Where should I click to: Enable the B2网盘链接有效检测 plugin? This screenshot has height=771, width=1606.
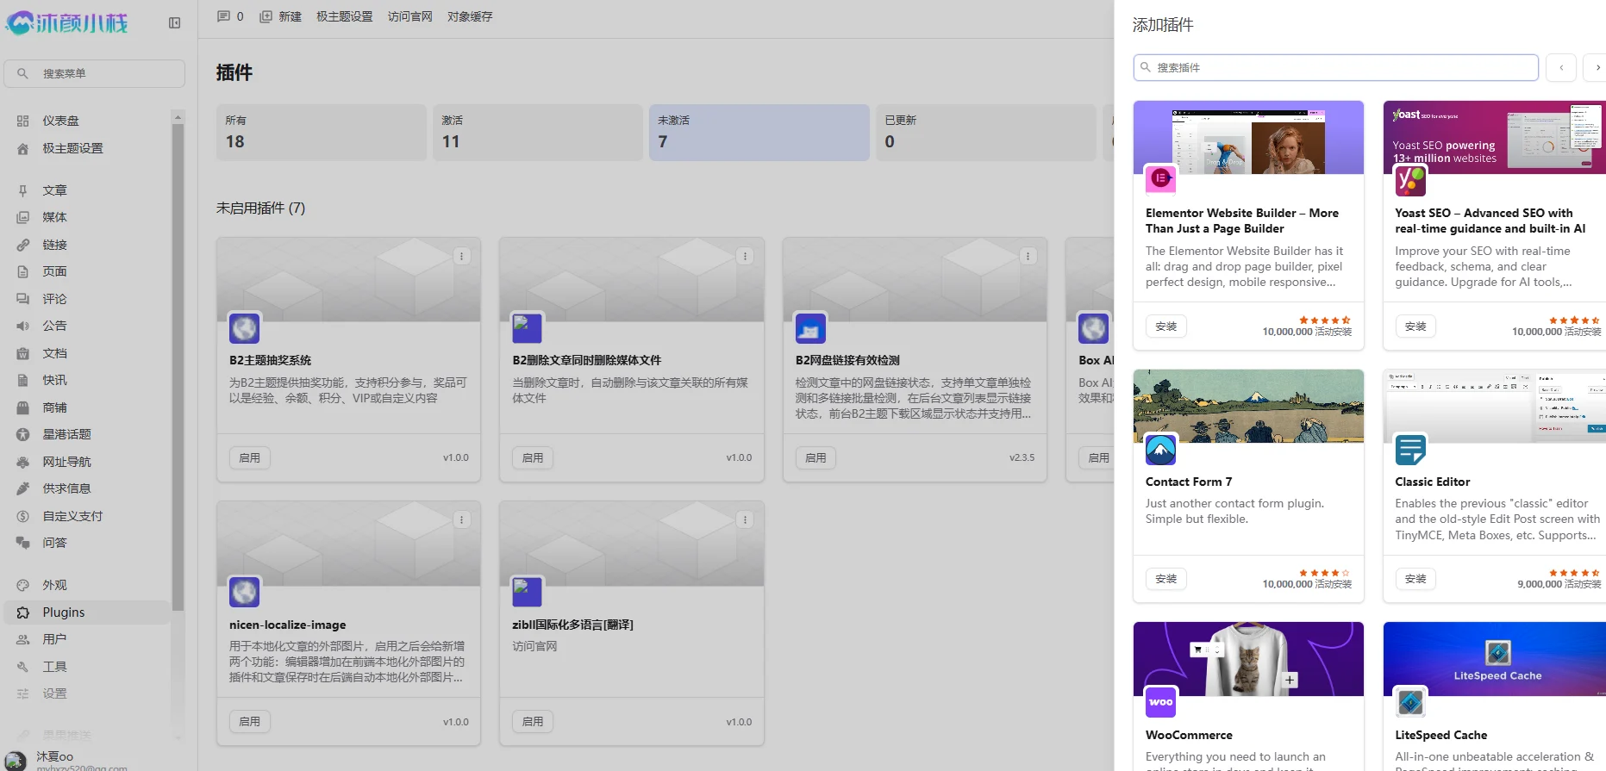pyautogui.click(x=815, y=458)
